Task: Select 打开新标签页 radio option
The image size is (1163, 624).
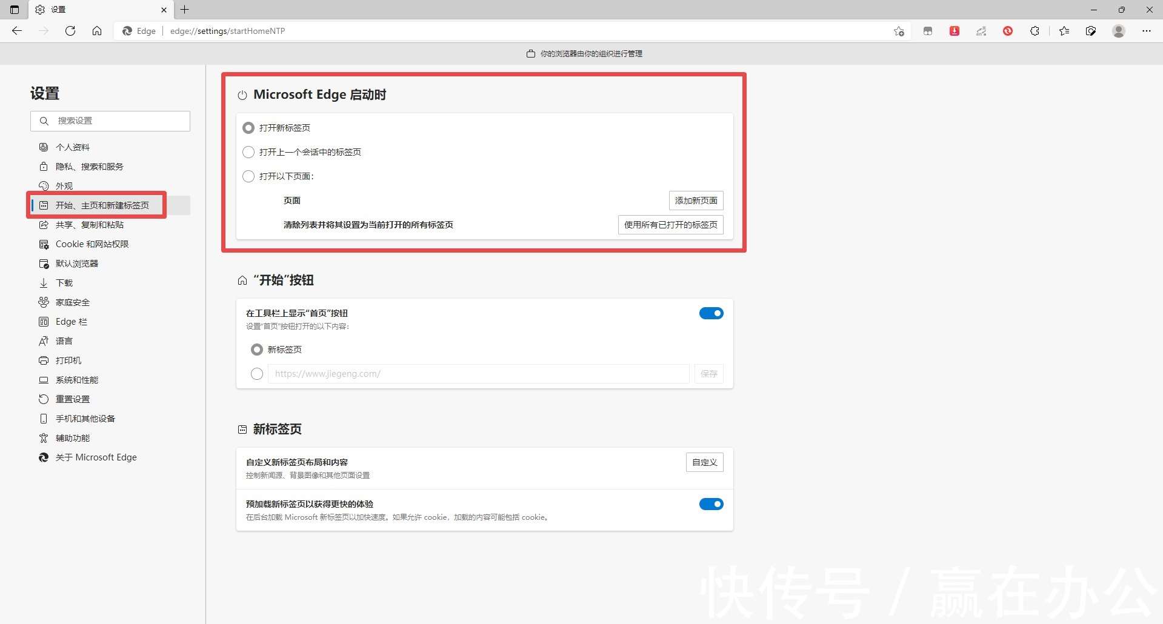Action: [x=248, y=128]
